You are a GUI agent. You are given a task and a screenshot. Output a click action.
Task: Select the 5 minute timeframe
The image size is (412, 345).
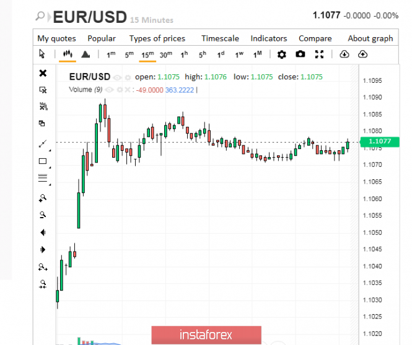coord(129,54)
